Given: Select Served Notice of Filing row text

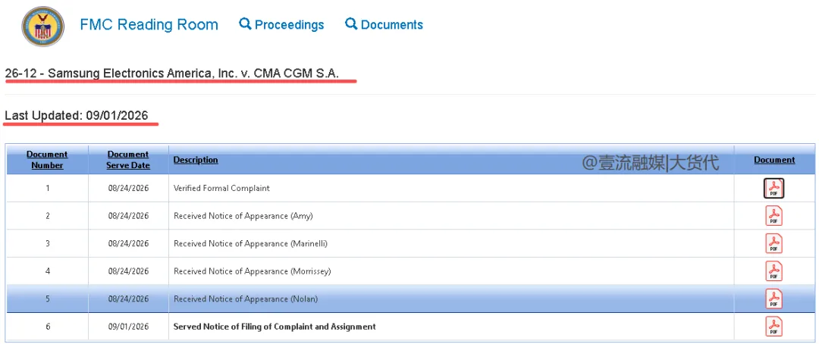Looking at the screenshot, I should (275, 327).
